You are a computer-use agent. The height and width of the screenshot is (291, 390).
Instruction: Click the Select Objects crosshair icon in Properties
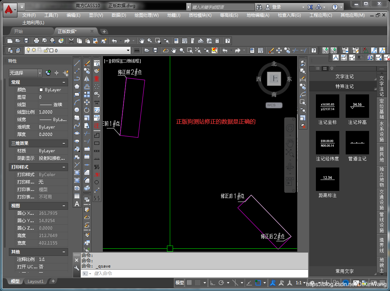(x=57, y=73)
